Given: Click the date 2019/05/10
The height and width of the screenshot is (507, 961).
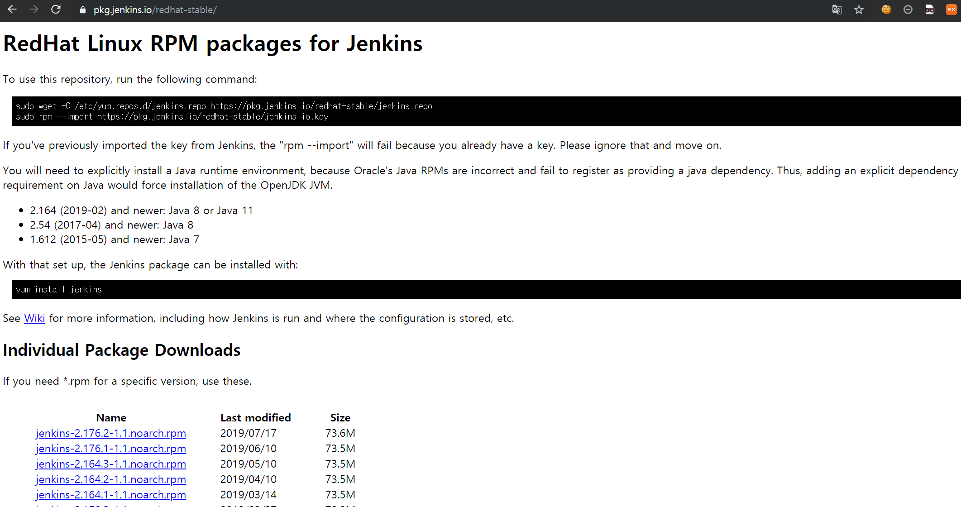Looking at the screenshot, I should (249, 464).
